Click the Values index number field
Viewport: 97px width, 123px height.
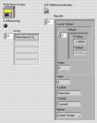[x=64, y=35]
